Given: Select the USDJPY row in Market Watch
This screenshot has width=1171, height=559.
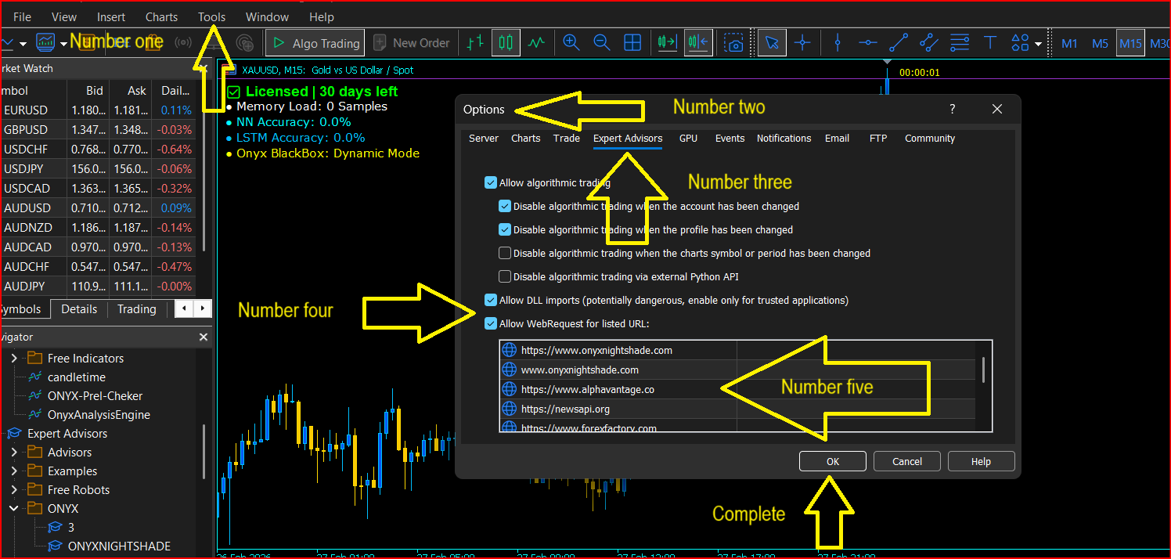Looking at the screenshot, I should click(98, 168).
